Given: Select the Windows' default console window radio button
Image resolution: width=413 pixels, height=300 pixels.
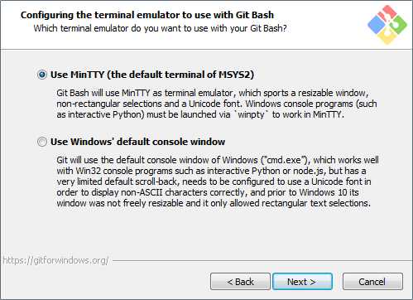Looking at the screenshot, I should (42, 142).
